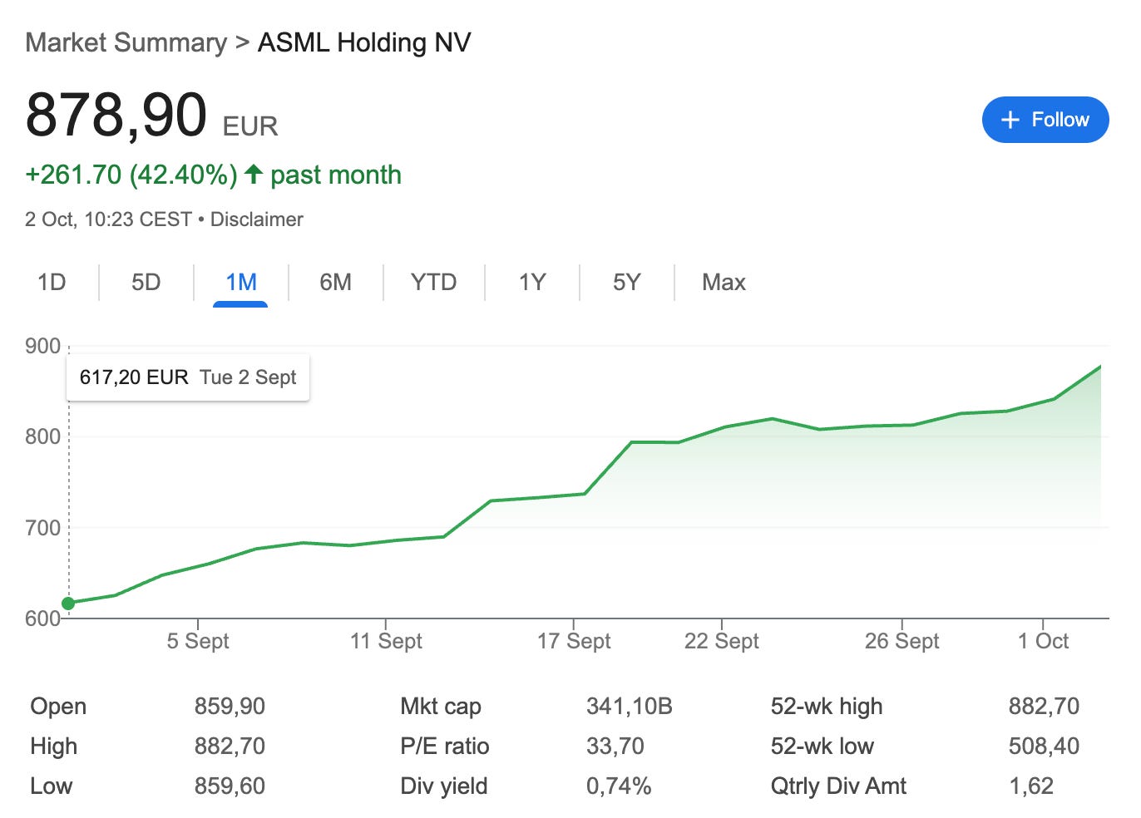The height and width of the screenshot is (818, 1141).
Task: Click the 1 Oct axis label
Action: click(1044, 641)
